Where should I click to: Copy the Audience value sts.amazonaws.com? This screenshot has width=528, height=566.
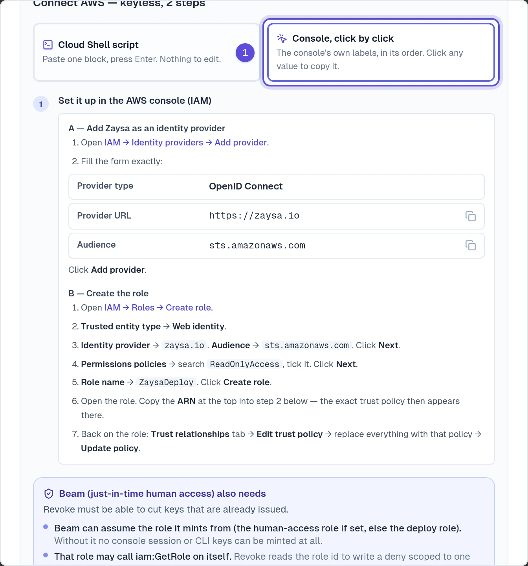click(470, 245)
